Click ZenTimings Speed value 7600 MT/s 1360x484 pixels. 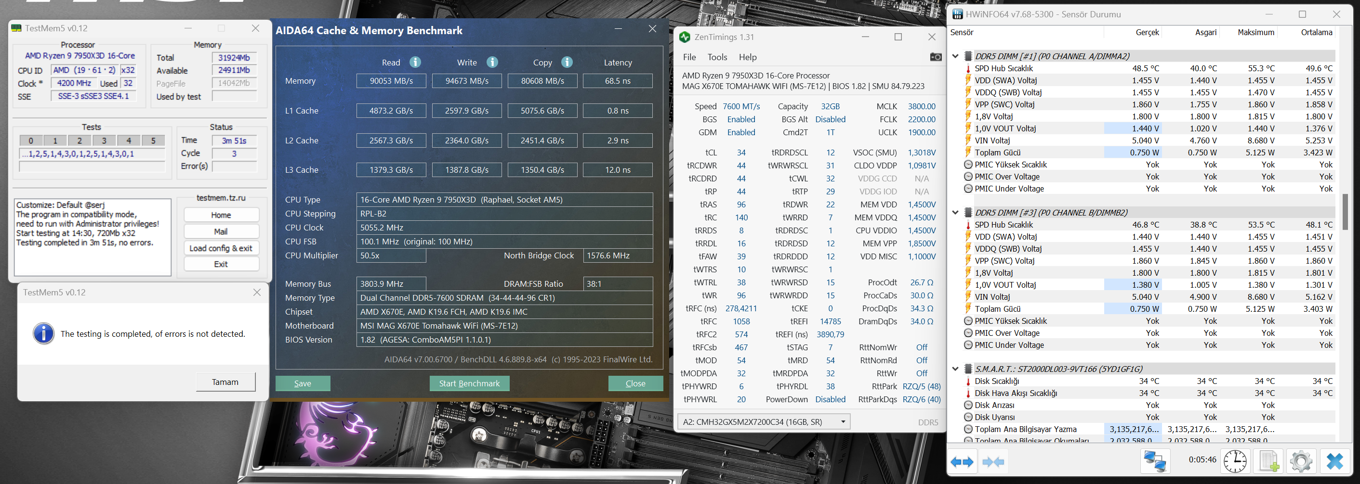pos(741,106)
